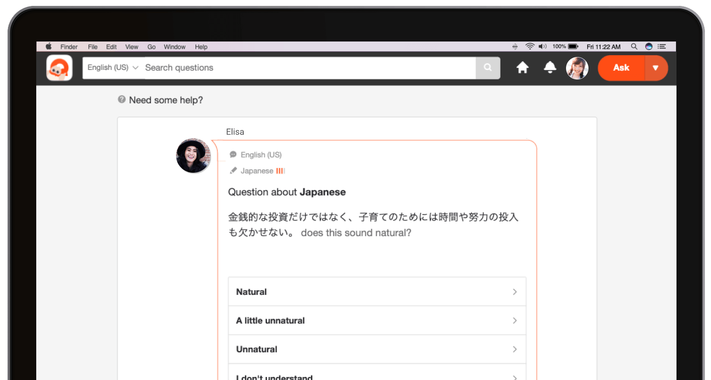Select the "Natural" answer option

[377, 292]
